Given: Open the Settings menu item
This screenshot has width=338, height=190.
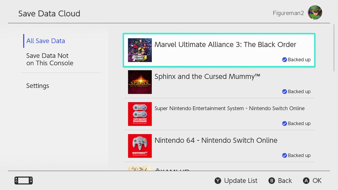Looking at the screenshot, I should 38,86.
